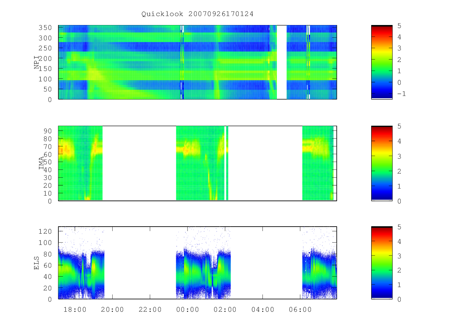Click the NPI colorbar
The width and height of the screenshot is (449, 336).
(382, 62)
